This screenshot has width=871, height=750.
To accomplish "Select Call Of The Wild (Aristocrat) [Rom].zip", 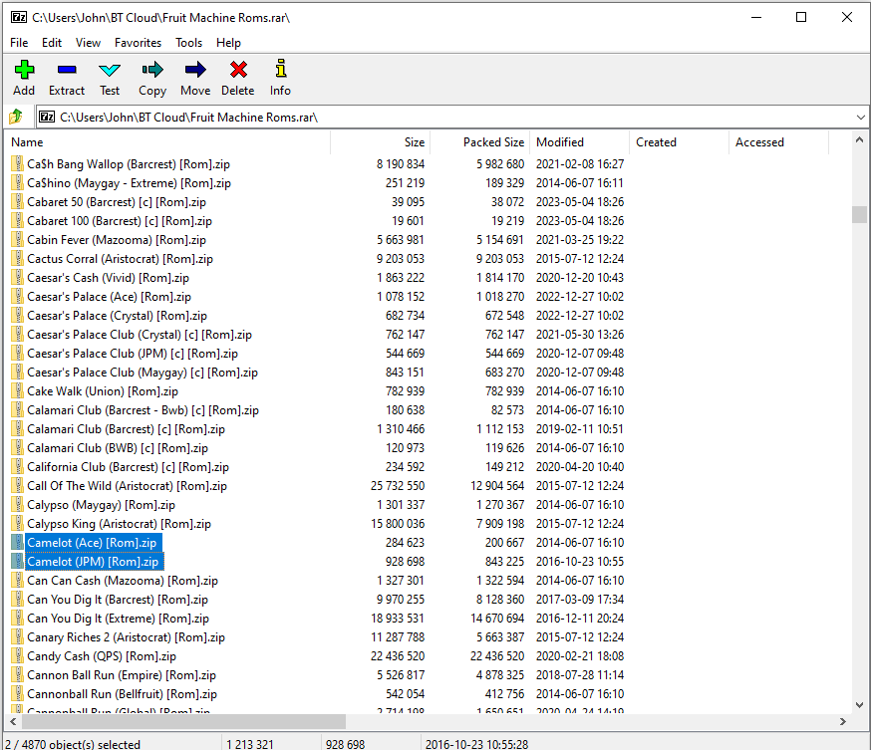I will click(128, 486).
